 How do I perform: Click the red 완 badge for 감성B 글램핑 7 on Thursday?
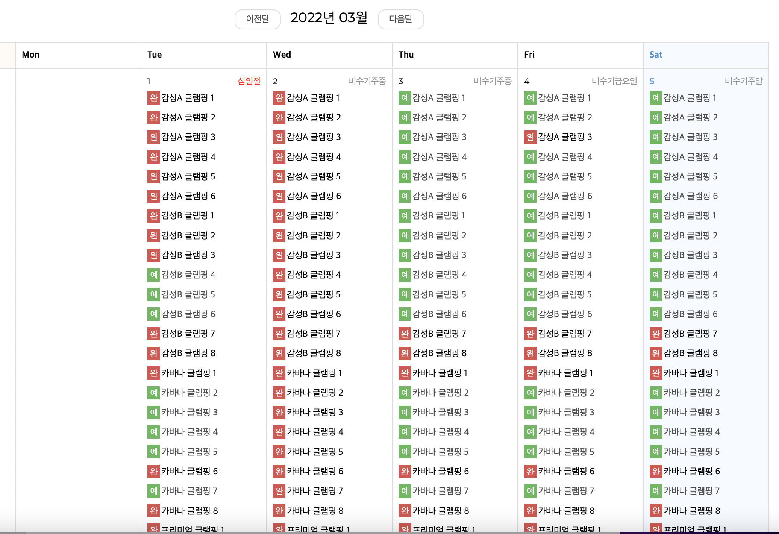pyautogui.click(x=405, y=334)
